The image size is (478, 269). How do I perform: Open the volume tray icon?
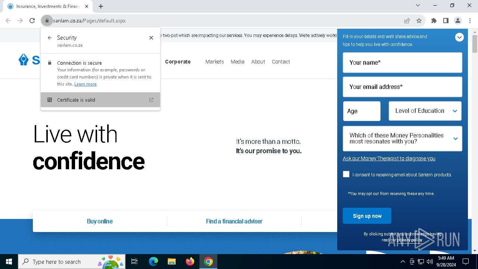click(x=430, y=262)
